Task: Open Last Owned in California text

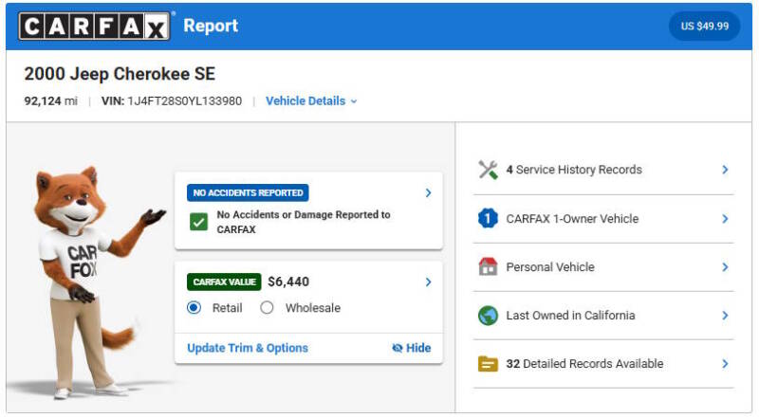Action: click(x=570, y=316)
